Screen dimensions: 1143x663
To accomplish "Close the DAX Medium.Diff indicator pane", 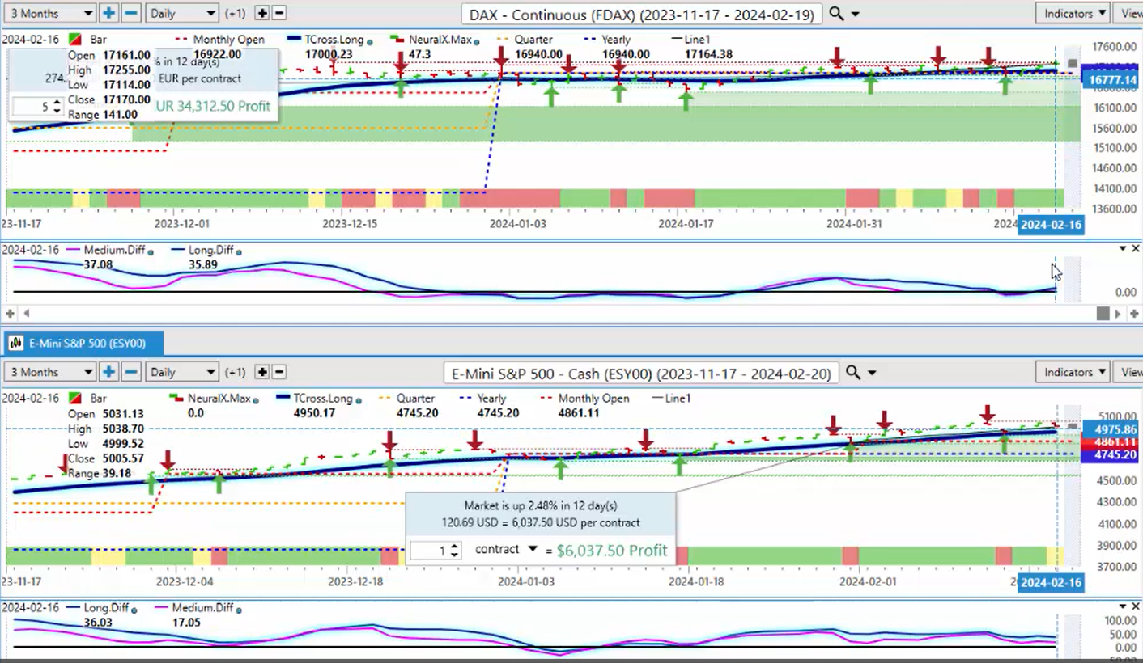I will (x=1136, y=249).
